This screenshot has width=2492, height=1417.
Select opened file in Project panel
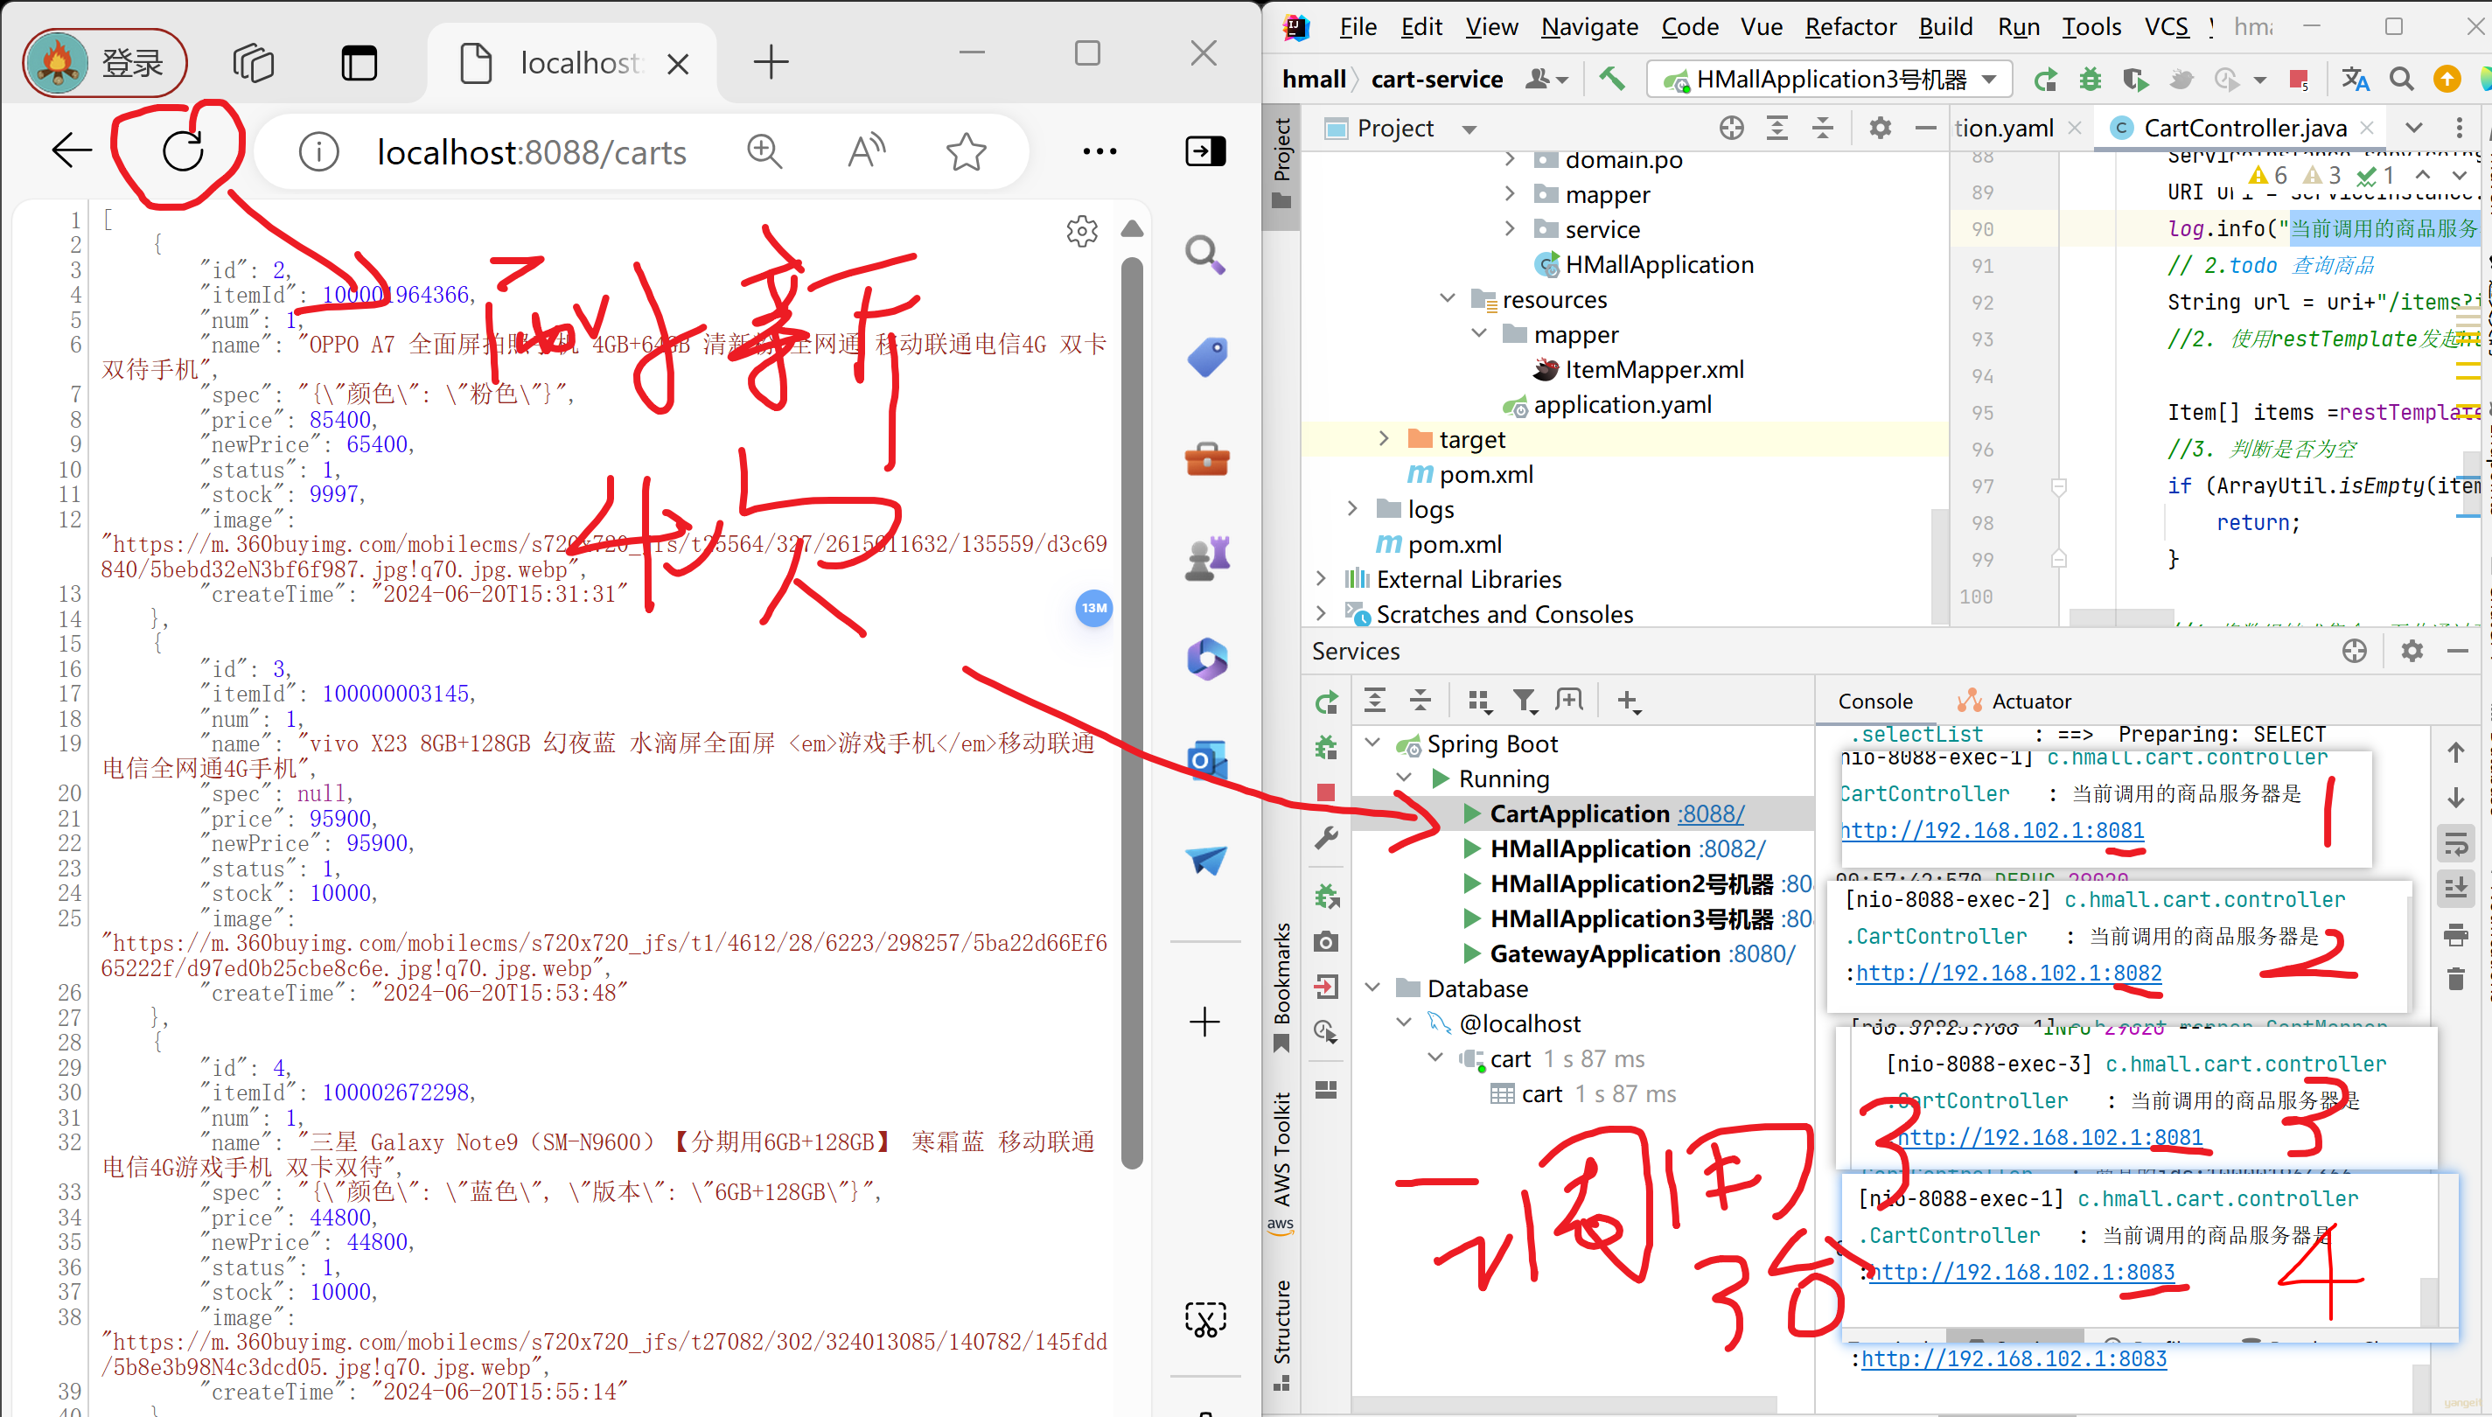tap(1731, 128)
